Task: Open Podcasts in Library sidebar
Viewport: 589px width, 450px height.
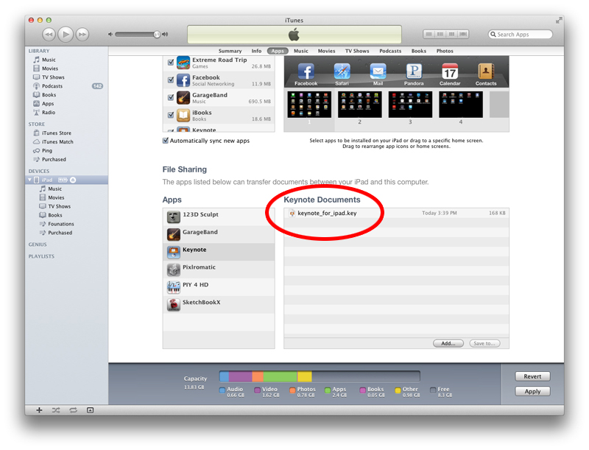Action: 52,86
